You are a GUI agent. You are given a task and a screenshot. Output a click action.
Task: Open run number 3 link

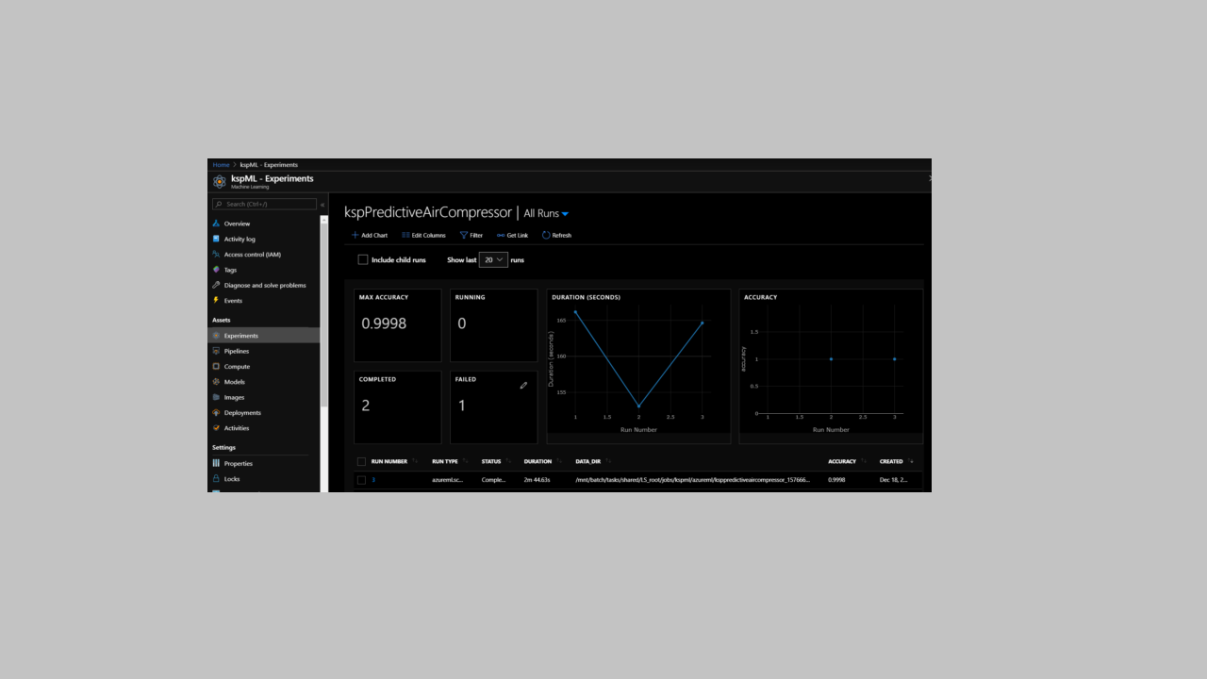point(373,480)
